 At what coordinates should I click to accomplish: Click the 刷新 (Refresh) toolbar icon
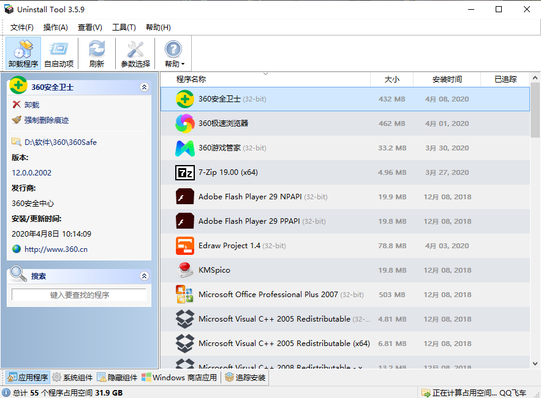[96, 53]
